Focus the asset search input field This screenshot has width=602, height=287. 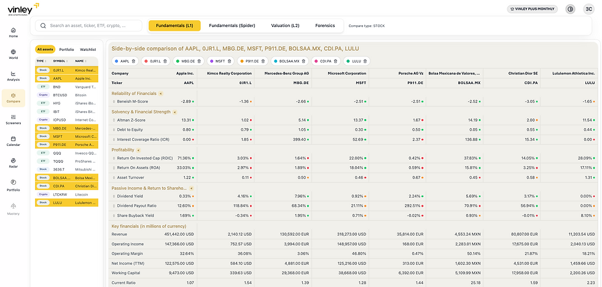pos(88,26)
